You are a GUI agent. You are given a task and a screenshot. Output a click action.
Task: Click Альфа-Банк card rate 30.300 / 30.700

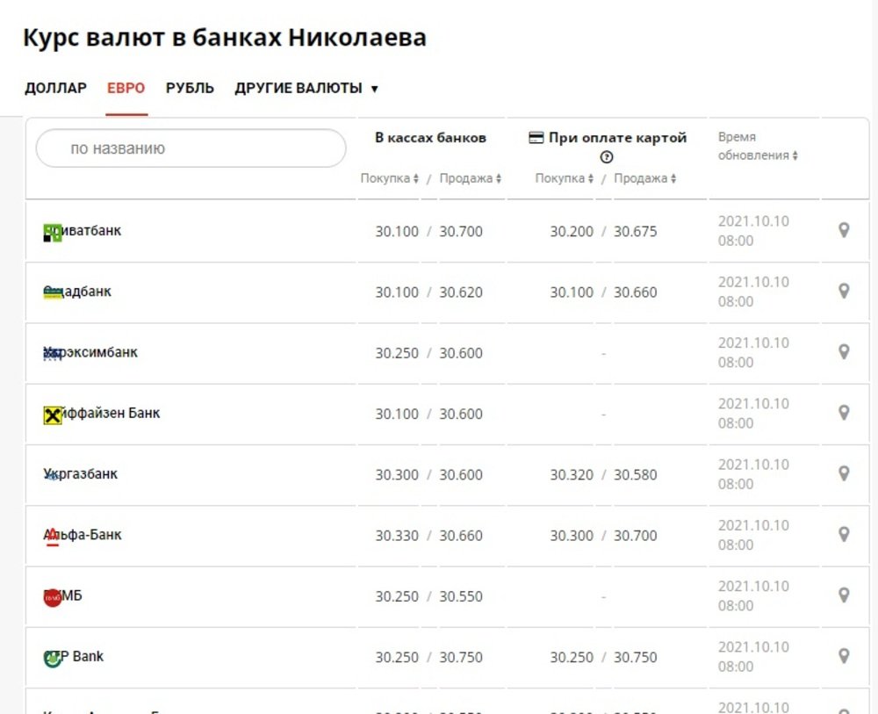point(604,536)
